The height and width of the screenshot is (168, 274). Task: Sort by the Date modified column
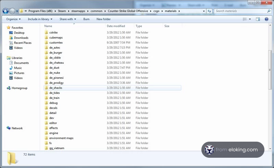(x=120, y=26)
